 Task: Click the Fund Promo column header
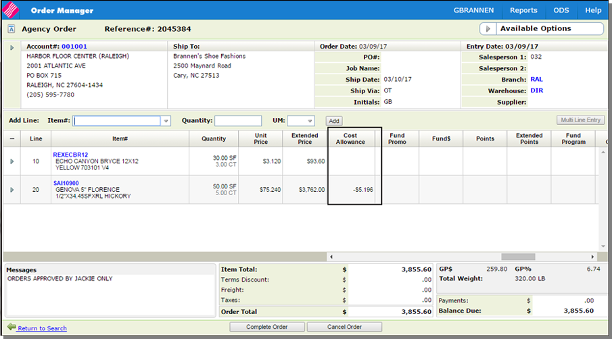(397, 138)
